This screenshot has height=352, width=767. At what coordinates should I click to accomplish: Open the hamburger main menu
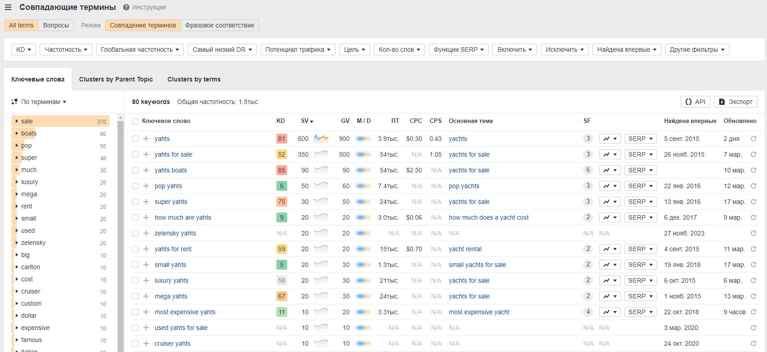[8, 7]
